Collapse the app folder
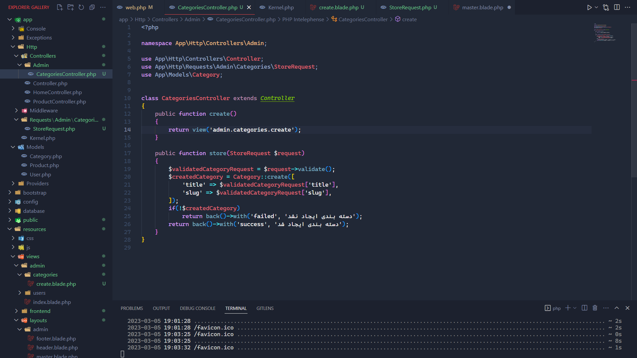This screenshot has width=637, height=358. [x=10, y=20]
